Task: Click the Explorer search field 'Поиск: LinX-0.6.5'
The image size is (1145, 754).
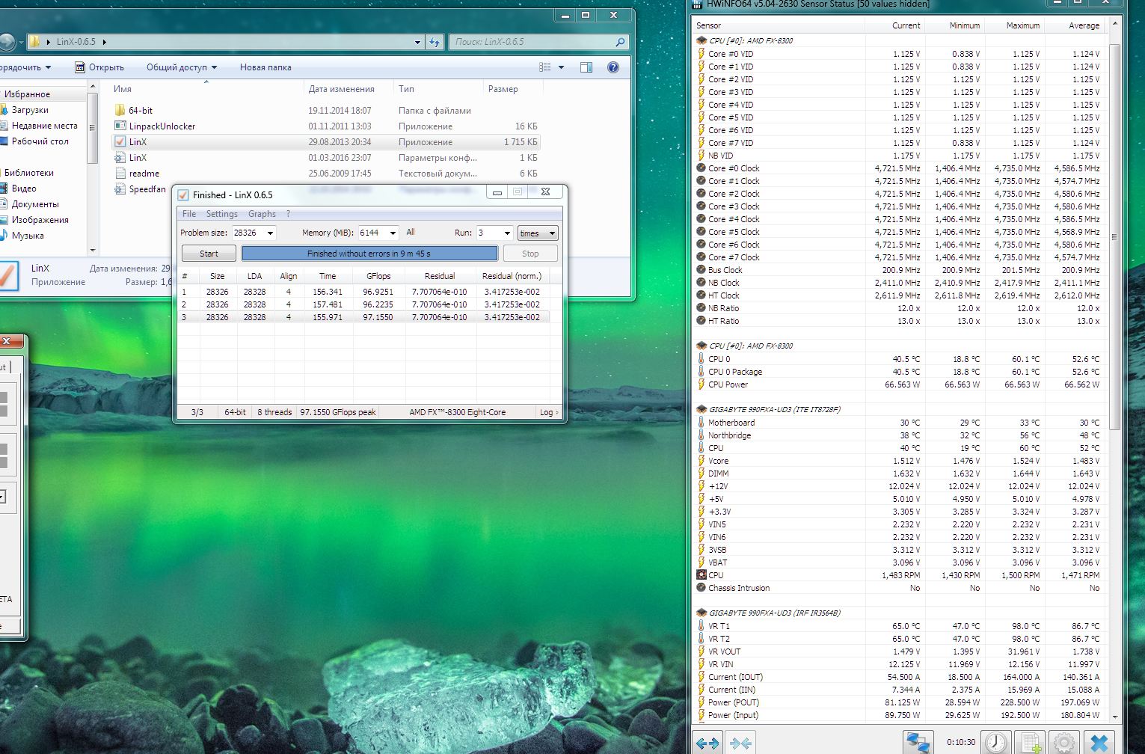Action: pos(538,42)
